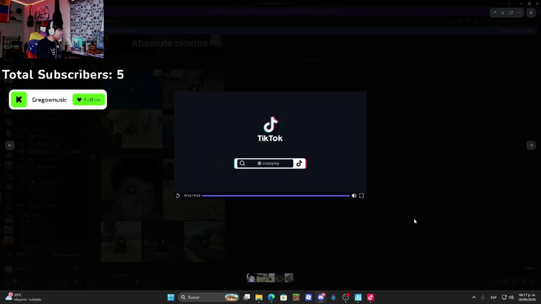This screenshot has height=304, width=541.
Task: Open Fortnite from the taskbar
Action: tap(358, 297)
